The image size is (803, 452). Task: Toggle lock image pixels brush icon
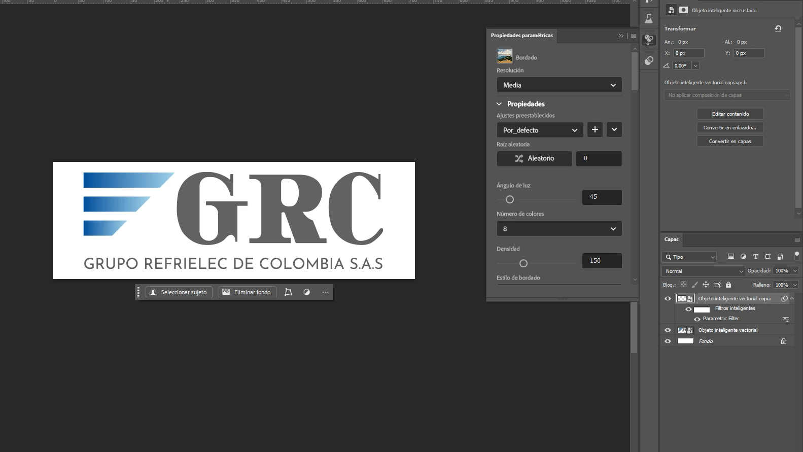(694, 285)
